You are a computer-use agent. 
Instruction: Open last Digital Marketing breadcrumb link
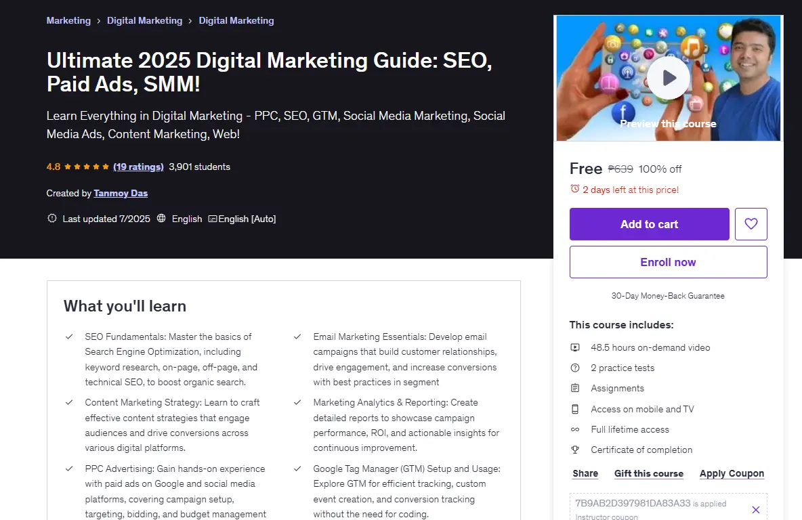[236, 20]
